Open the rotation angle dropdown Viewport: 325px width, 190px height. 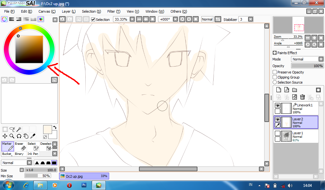pyautogui.click(x=175, y=19)
